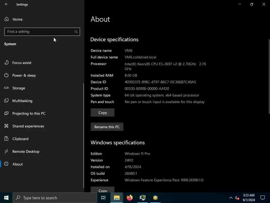The height and width of the screenshot is (203, 270).
Task: Click Rename this PC button
Action: pos(107,127)
